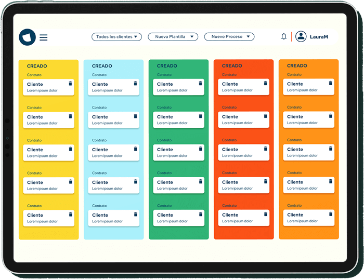Delete last card in green column
The image size is (364, 279).
tap(200, 214)
